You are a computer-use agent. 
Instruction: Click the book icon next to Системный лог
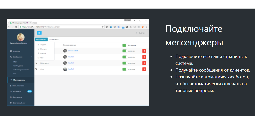(11, 103)
